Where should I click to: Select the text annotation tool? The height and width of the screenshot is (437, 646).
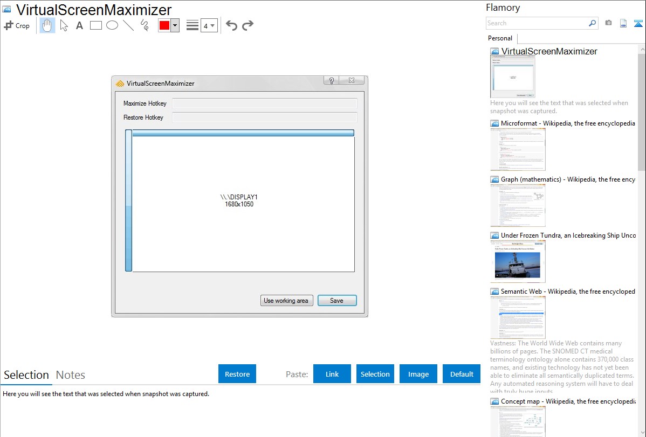(79, 25)
